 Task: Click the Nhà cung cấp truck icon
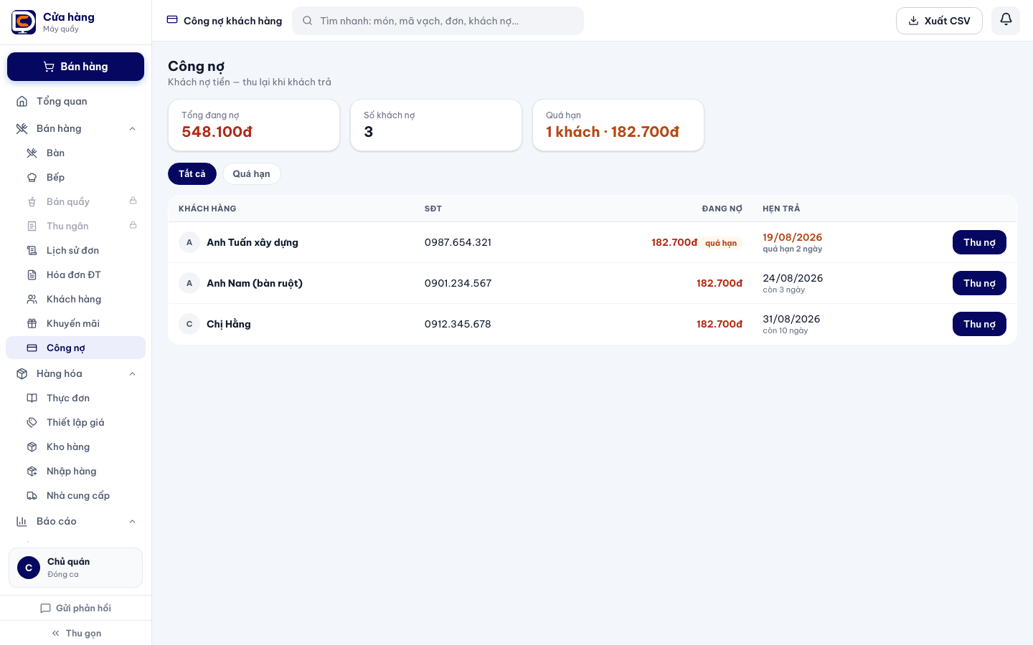[32, 495]
